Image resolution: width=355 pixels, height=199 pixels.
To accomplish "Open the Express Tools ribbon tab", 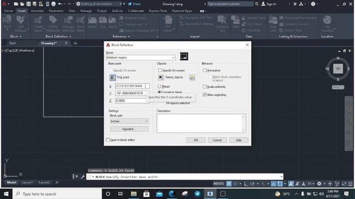I will coord(158,11).
